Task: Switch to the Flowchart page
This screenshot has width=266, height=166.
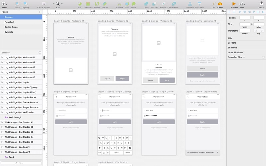Action: tap(9, 22)
